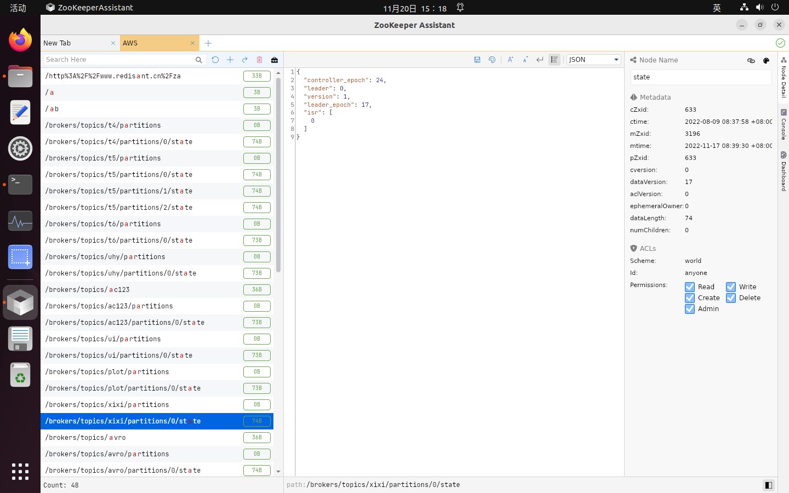
Task: Click the "leader_epoch": 17 line in the editor
Action: 338,105
